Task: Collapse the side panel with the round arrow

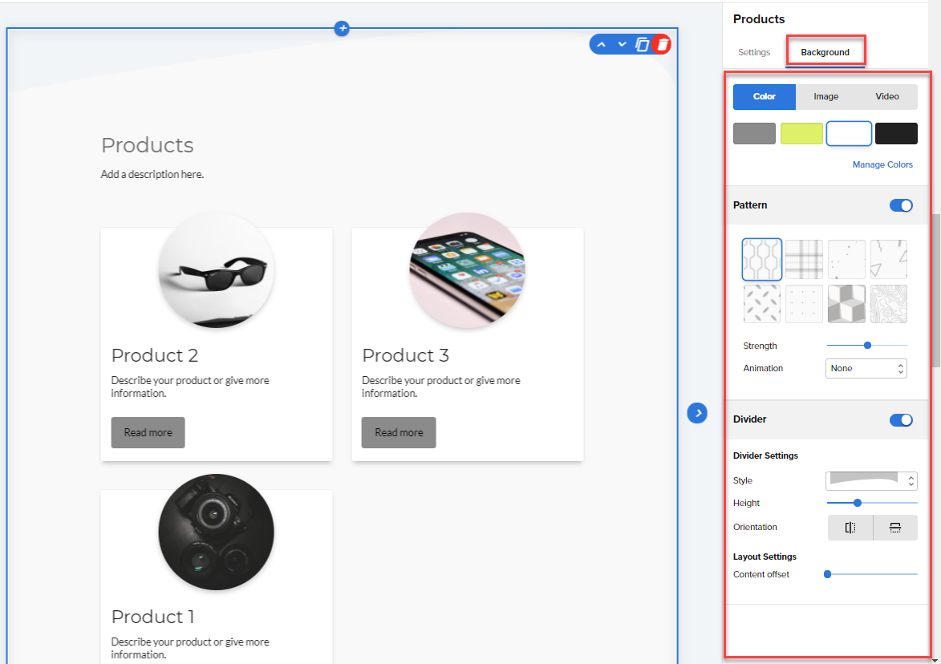Action: pyautogui.click(x=697, y=413)
